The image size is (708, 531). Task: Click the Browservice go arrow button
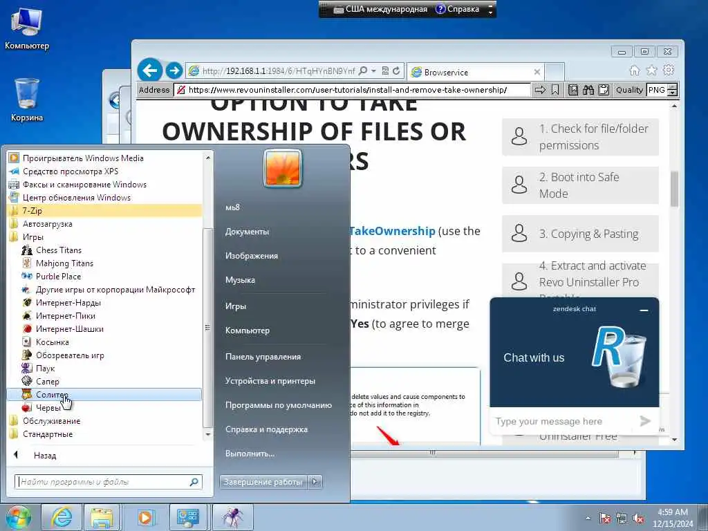540,90
